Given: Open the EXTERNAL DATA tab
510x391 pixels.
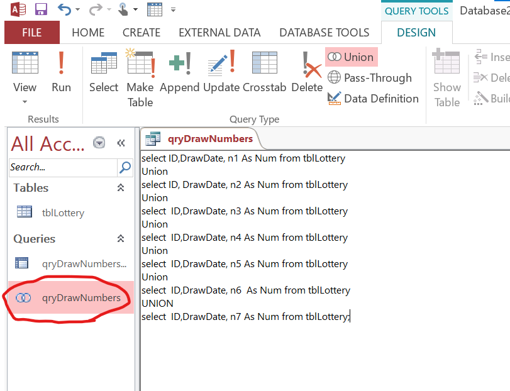Looking at the screenshot, I should [x=219, y=33].
